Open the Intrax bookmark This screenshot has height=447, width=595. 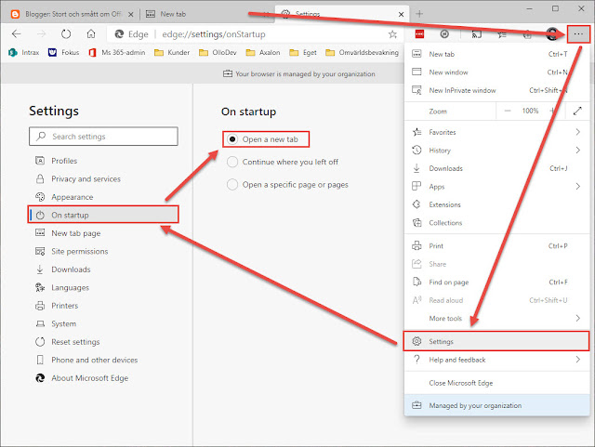click(x=24, y=52)
